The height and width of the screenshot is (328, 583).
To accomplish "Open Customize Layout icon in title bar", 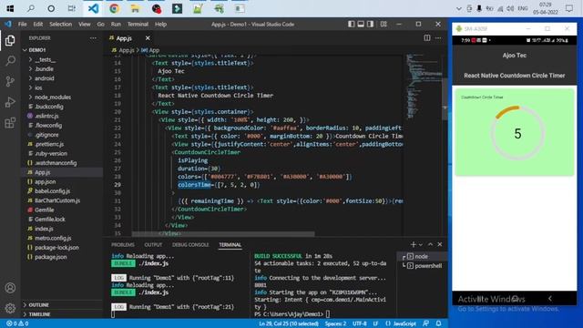I will tap(384, 25).
